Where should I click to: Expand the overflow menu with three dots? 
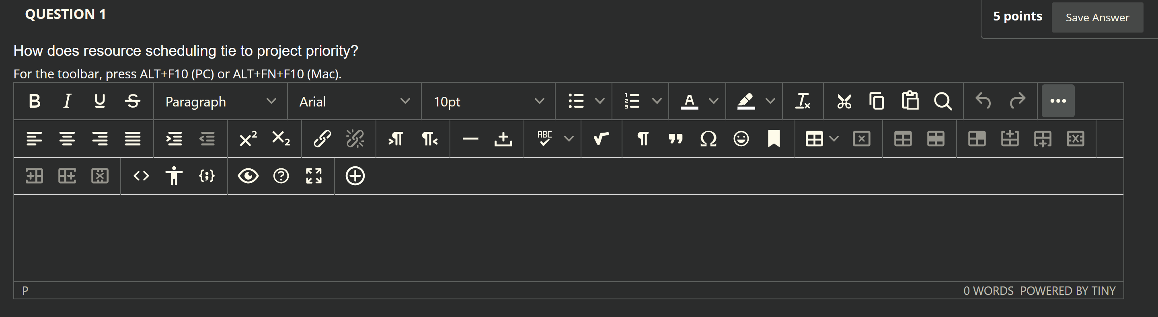(x=1058, y=101)
